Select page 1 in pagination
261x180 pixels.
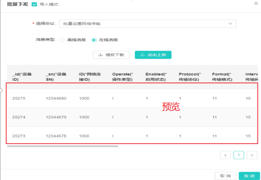[x=238, y=155]
